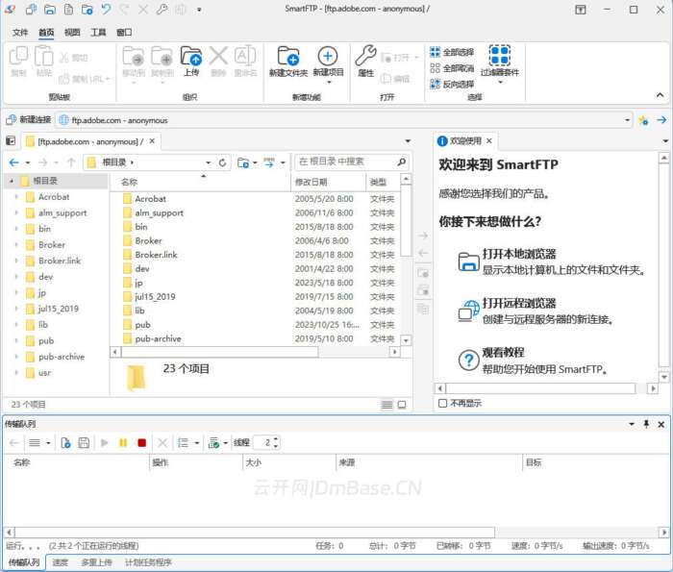The height and width of the screenshot is (572, 673).
Task: Click the 2001/4/22 8:00 date cell
Action: coord(324,268)
